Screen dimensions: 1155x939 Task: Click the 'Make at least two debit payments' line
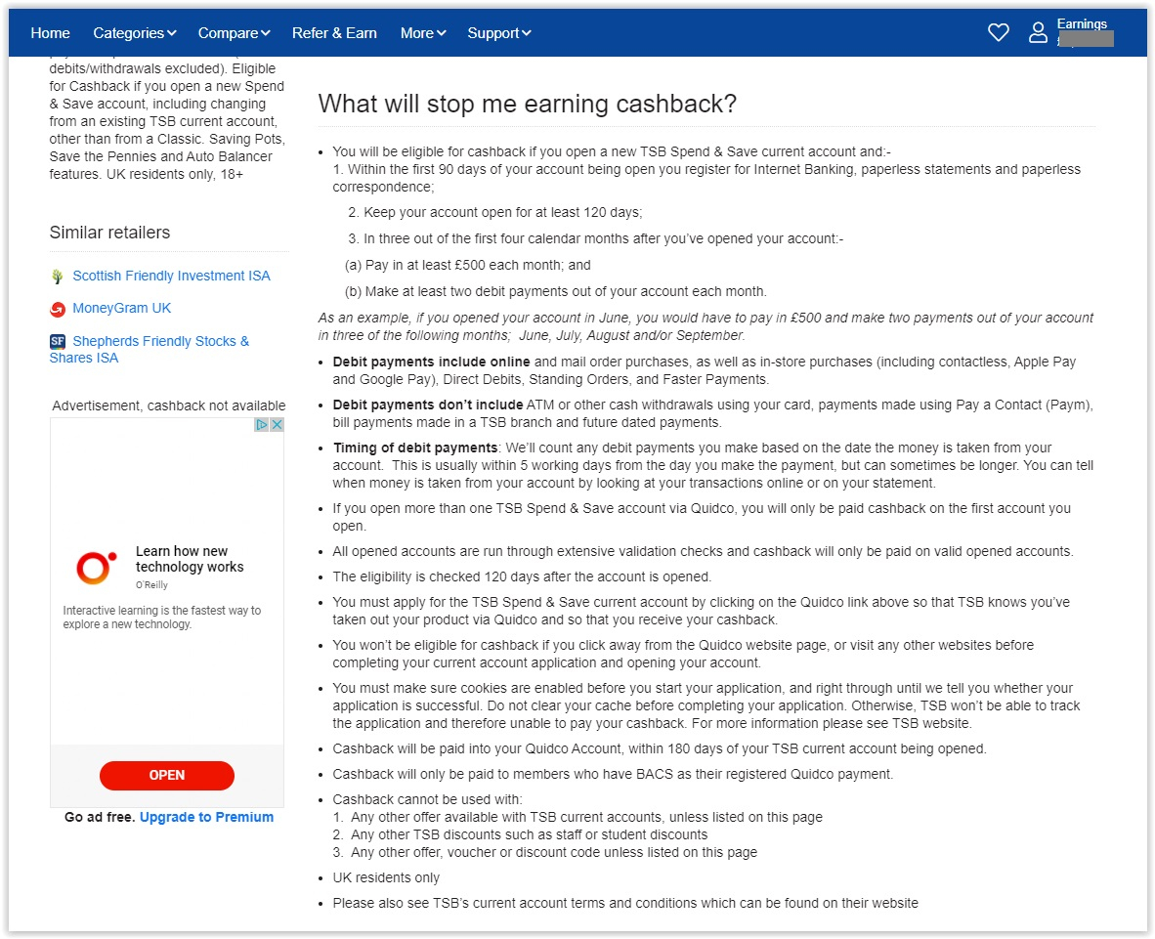(x=555, y=291)
